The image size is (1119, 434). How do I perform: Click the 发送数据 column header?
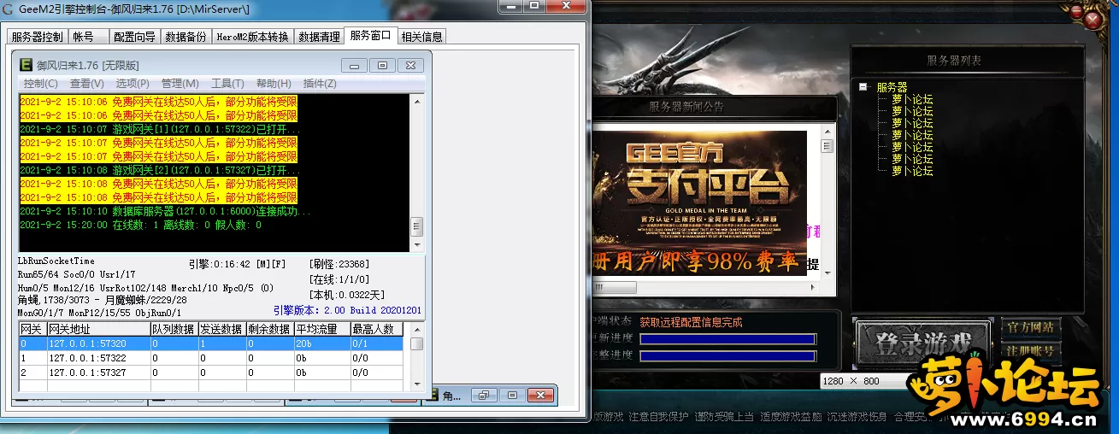[x=221, y=329]
